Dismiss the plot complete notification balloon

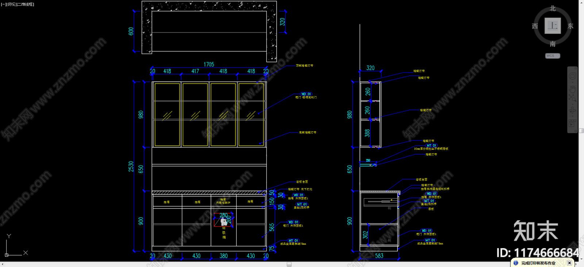coord(569,263)
